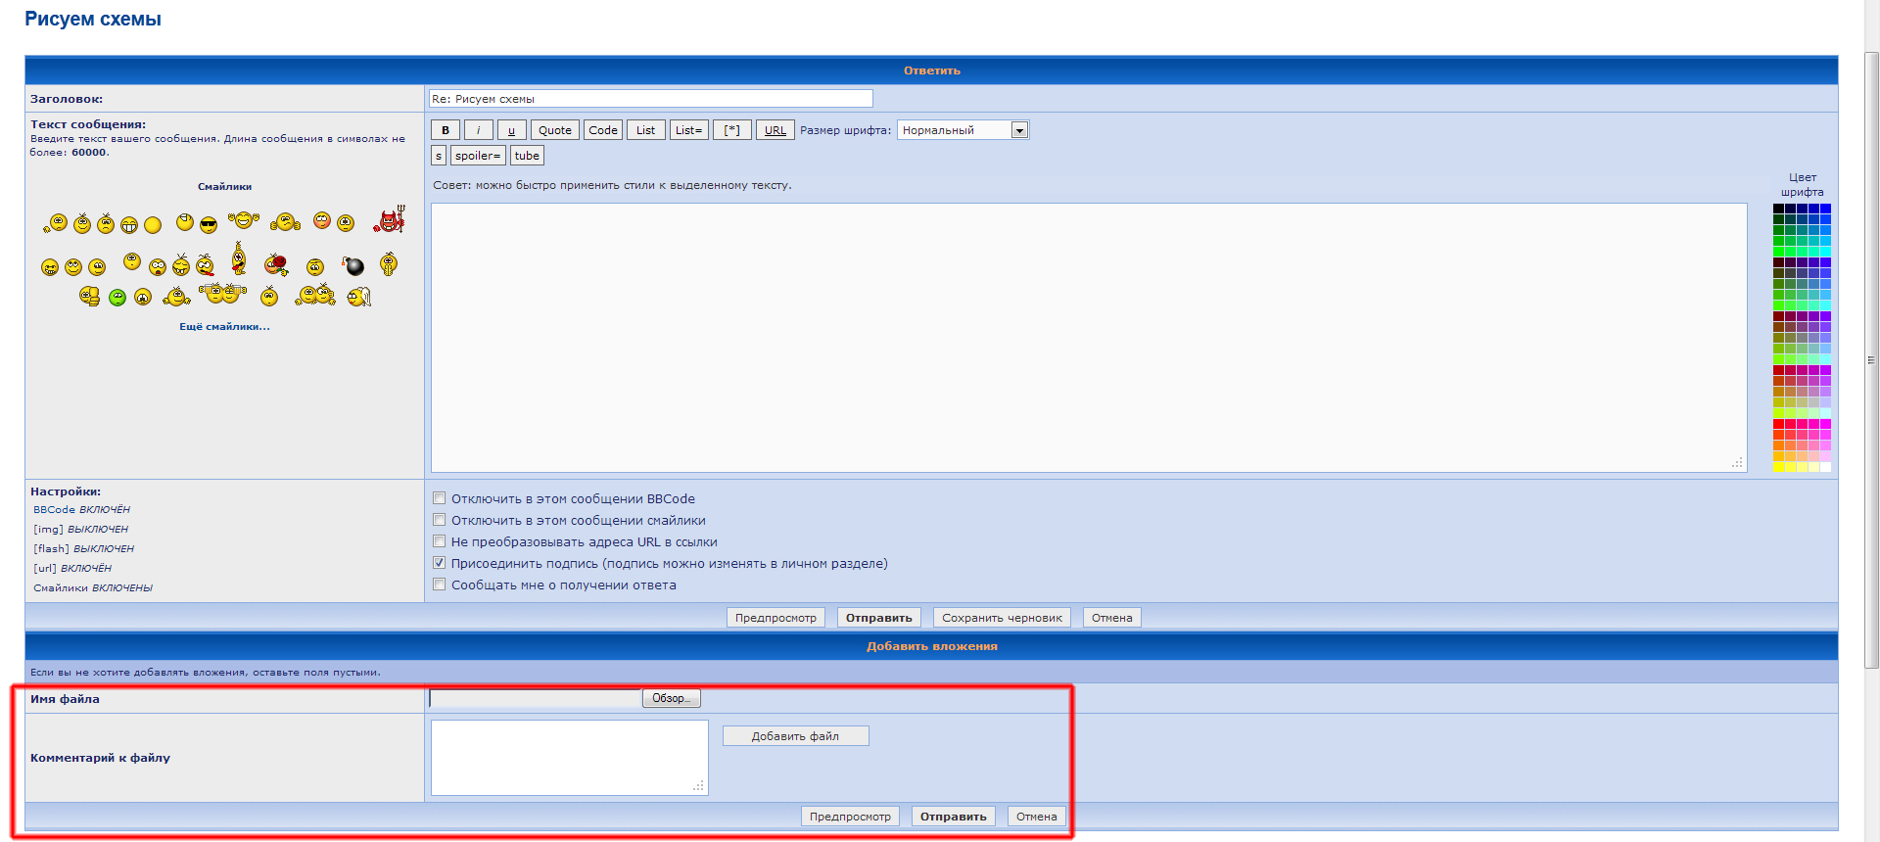Click the Quote BBCode button
1880x842 pixels.
tap(554, 130)
